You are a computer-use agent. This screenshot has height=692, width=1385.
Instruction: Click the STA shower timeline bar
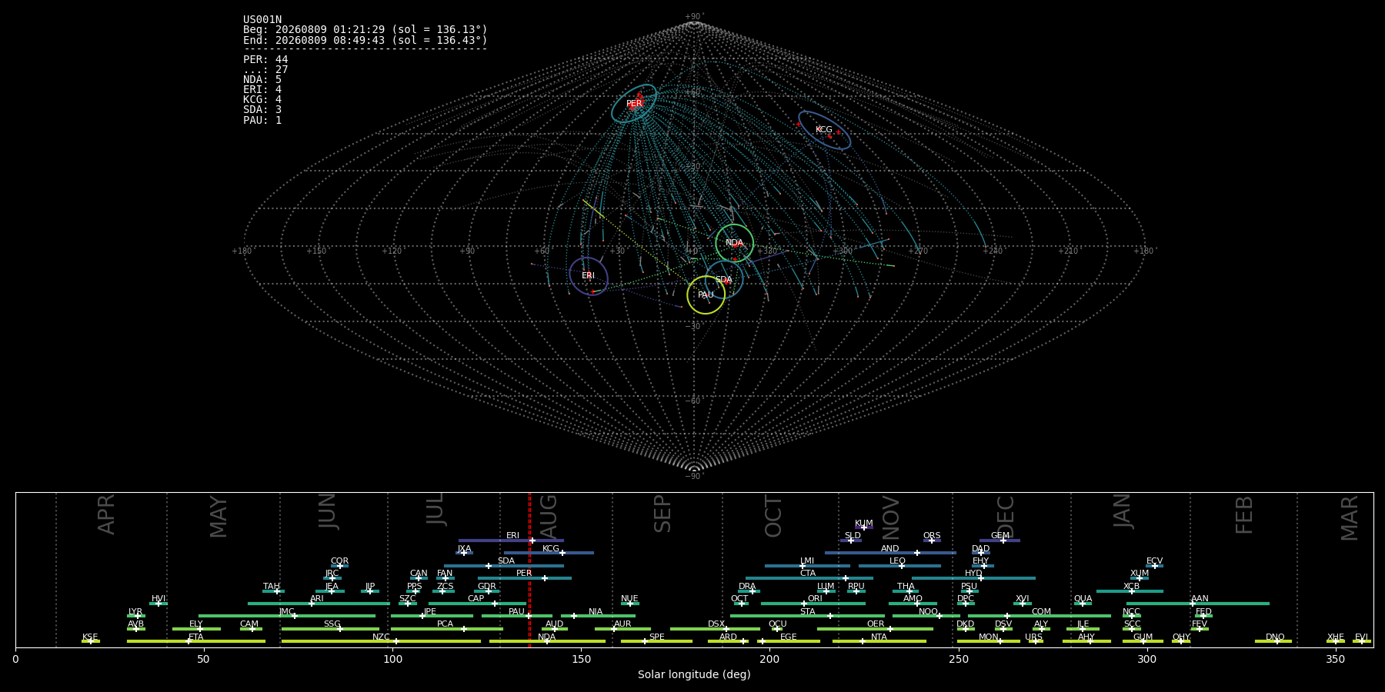click(x=807, y=616)
